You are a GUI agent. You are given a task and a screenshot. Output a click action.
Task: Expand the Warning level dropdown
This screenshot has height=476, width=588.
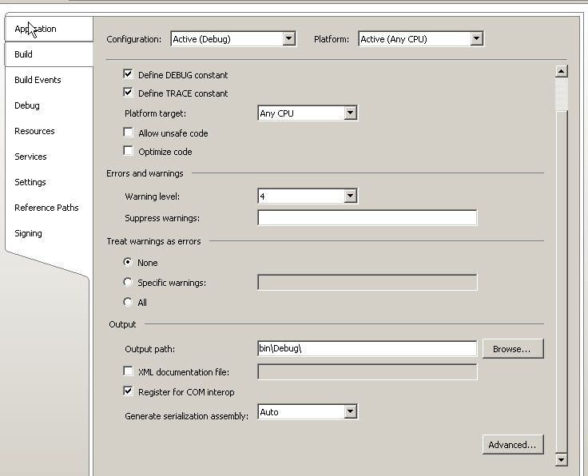coord(308,196)
